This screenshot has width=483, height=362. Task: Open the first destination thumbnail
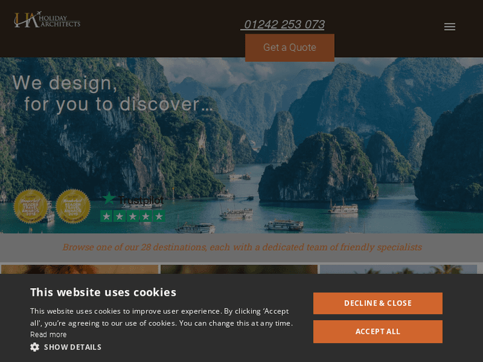[x=79, y=269]
